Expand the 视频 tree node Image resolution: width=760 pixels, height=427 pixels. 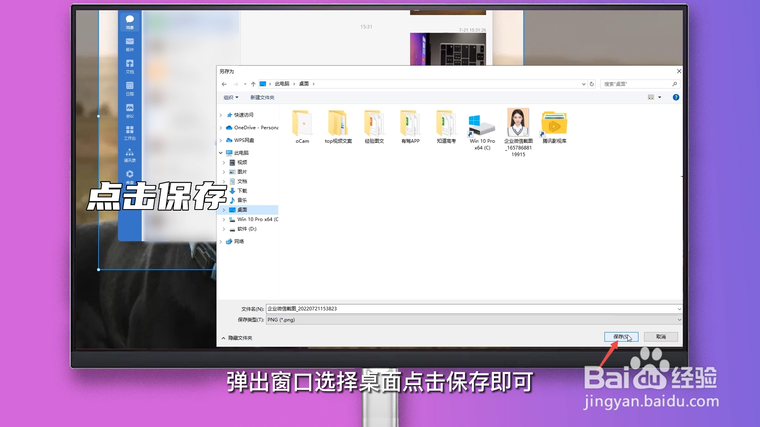point(224,162)
